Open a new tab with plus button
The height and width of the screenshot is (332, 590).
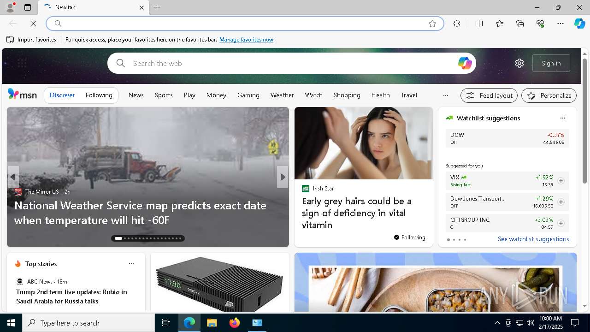pos(157,7)
